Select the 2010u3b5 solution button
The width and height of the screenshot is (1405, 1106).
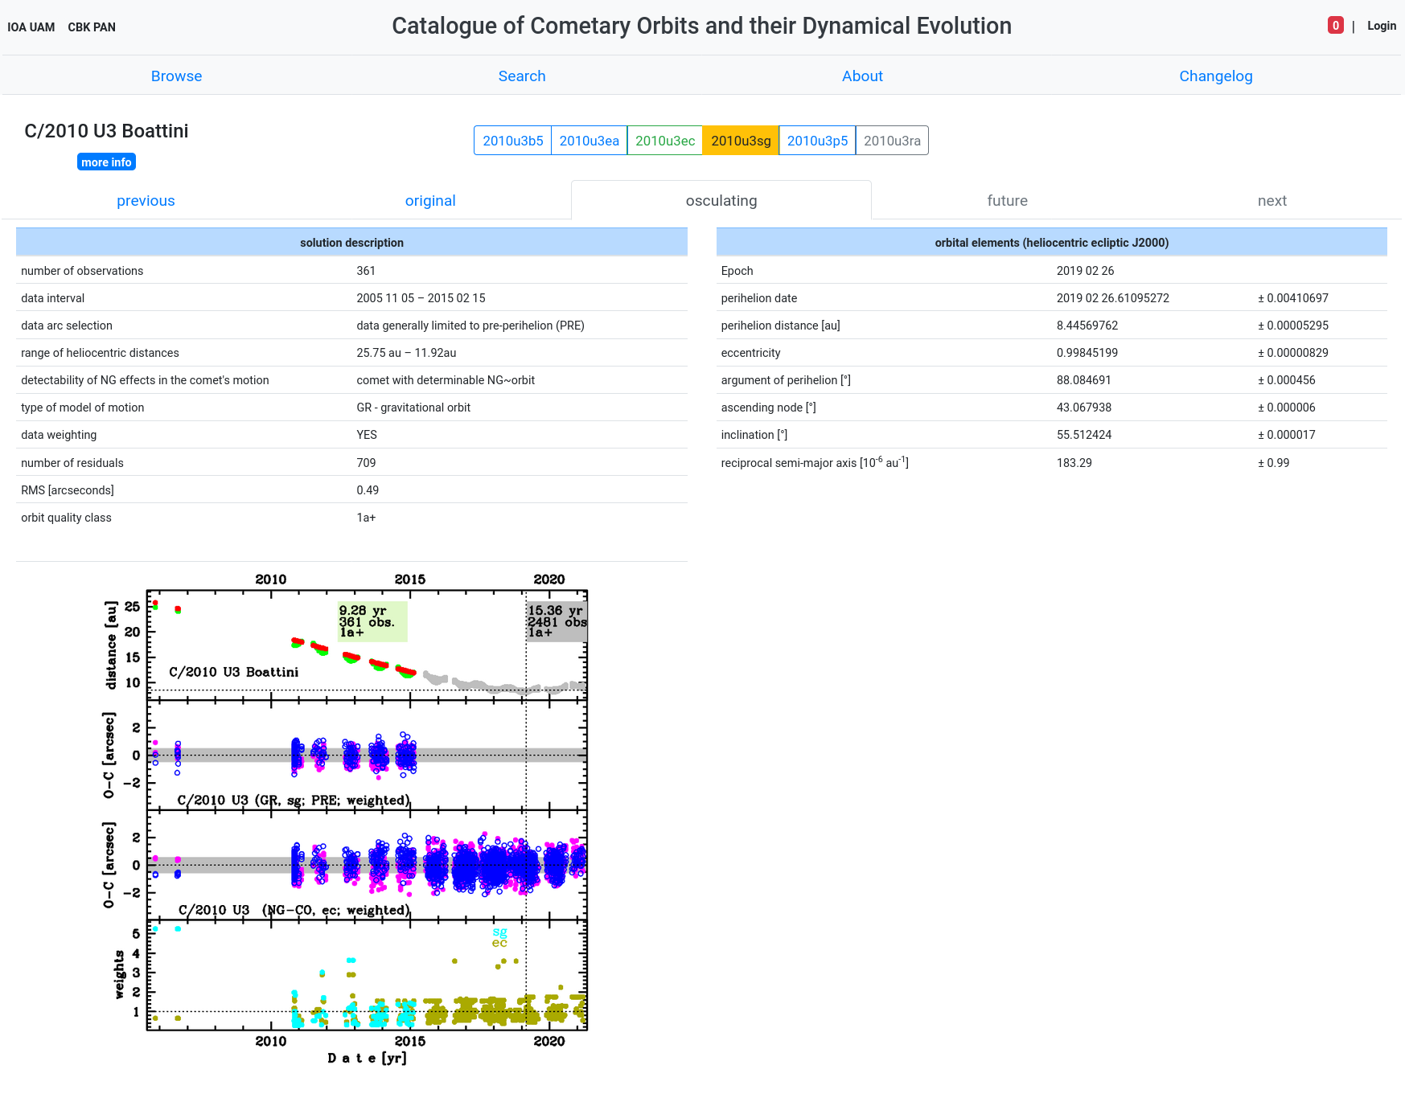512,141
